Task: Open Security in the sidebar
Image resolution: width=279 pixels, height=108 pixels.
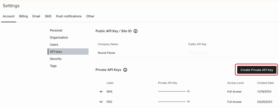Action: click(x=56, y=59)
